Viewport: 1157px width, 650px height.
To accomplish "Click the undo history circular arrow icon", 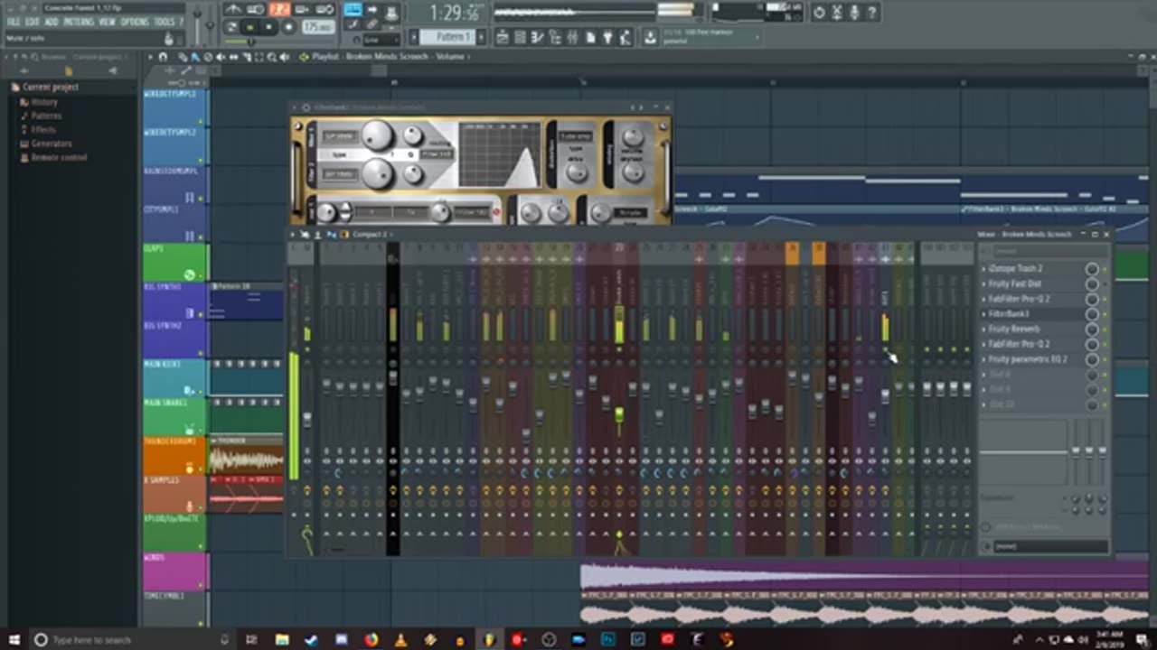I will click(818, 12).
